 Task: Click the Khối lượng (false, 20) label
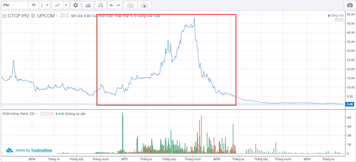coord(18,114)
